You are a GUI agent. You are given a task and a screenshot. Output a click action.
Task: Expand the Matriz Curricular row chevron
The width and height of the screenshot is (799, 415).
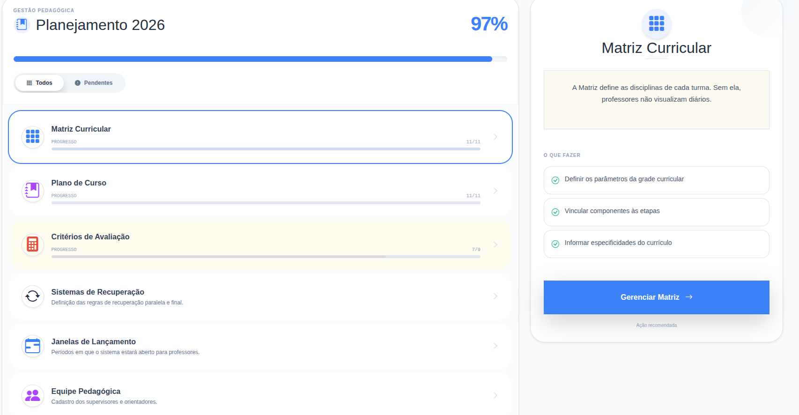[496, 137]
